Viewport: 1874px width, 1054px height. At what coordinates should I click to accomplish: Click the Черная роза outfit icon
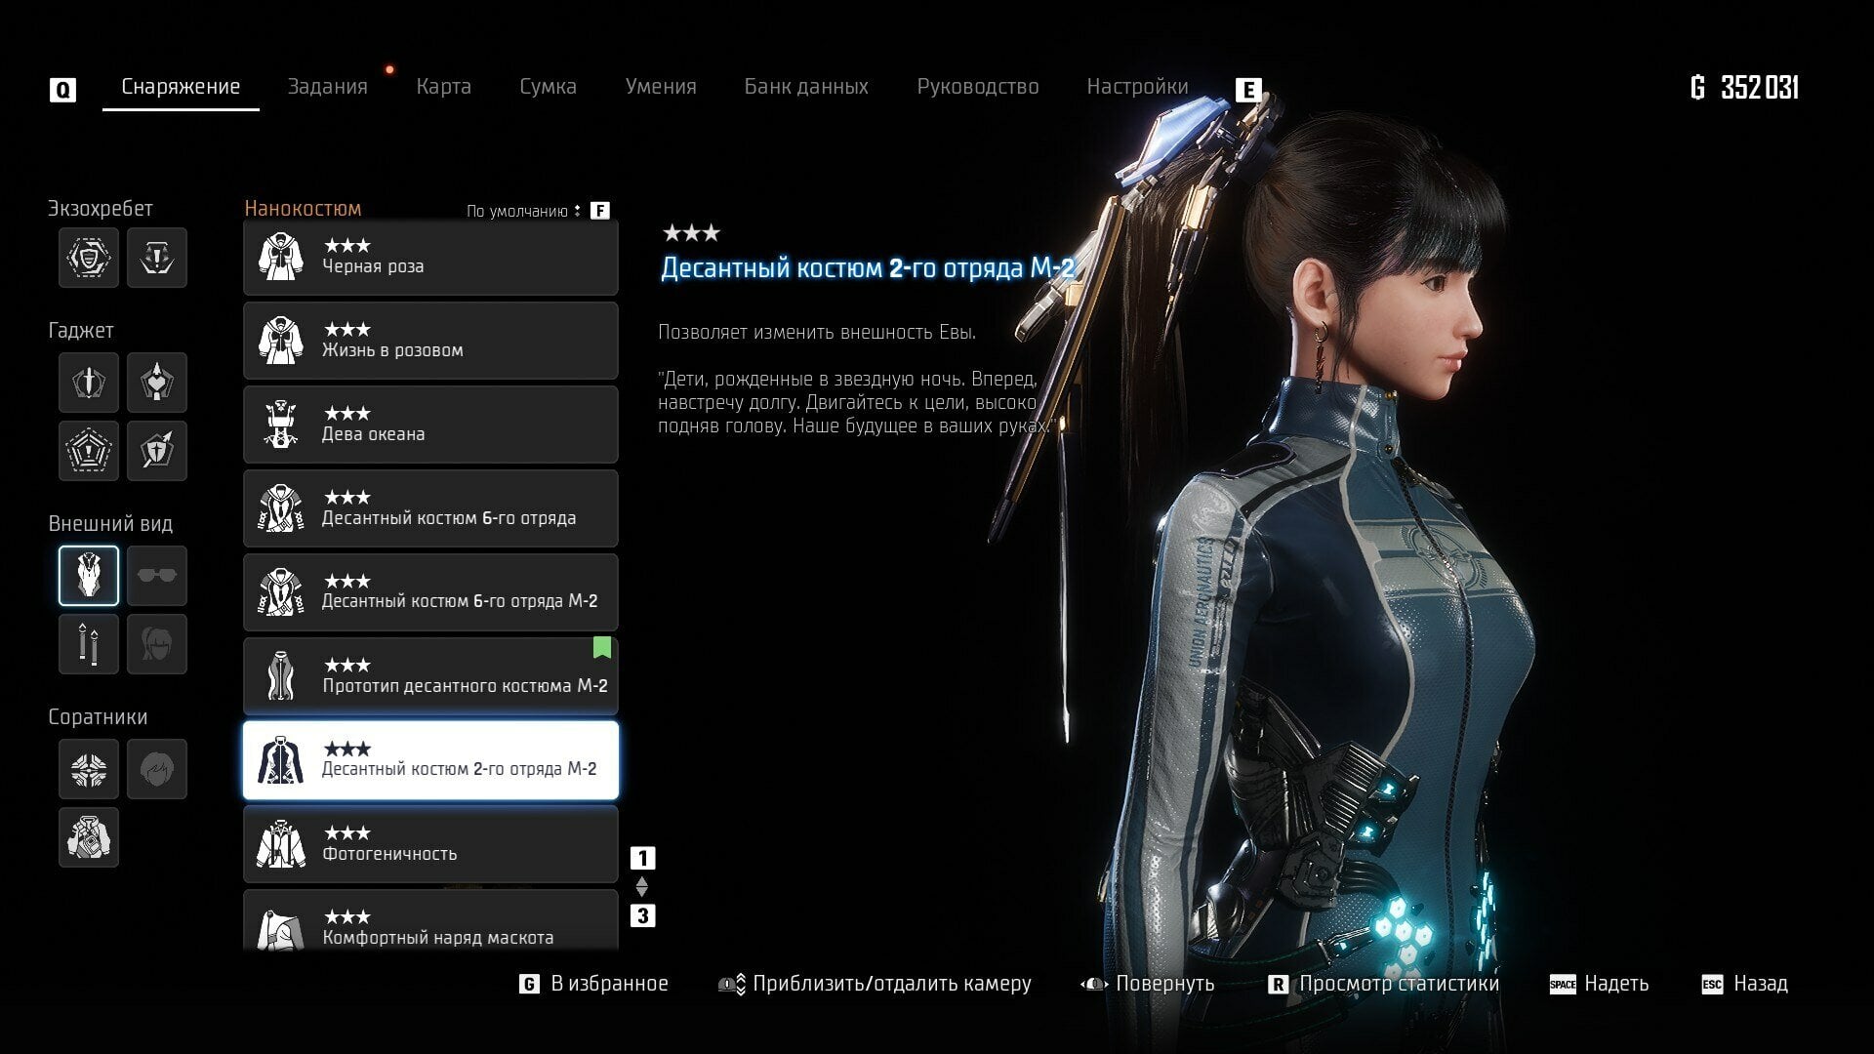[281, 257]
